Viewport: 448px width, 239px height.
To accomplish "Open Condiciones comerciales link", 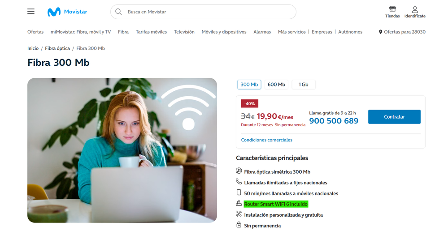I will 266,140.
